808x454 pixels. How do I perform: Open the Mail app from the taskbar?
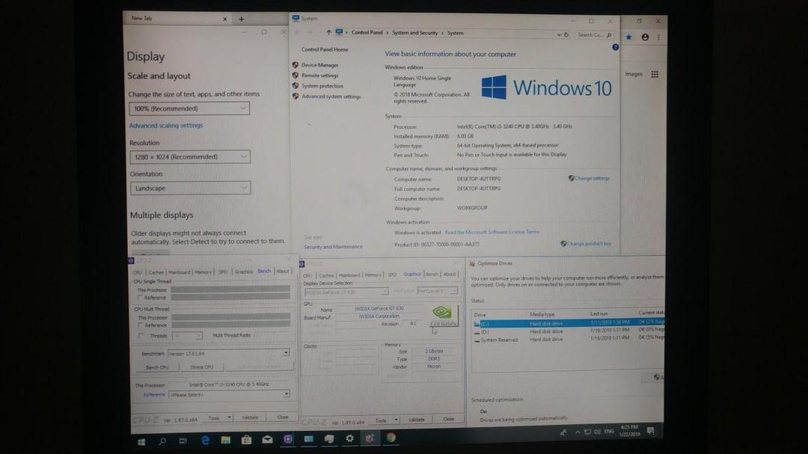[267, 439]
